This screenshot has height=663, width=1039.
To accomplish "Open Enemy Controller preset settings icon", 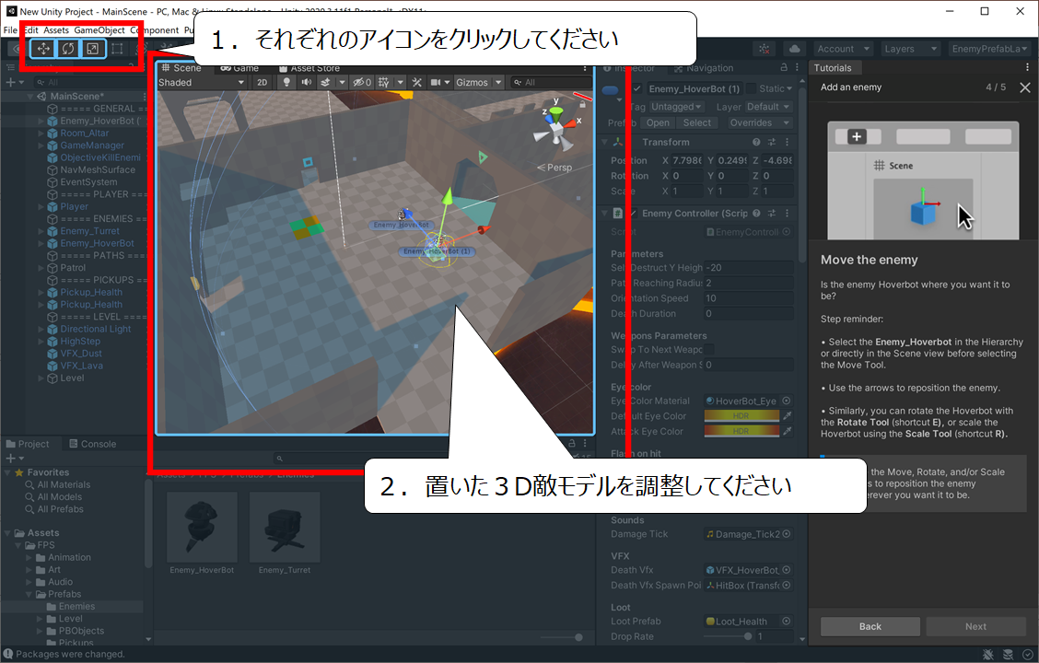I will pyautogui.click(x=771, y=214).
